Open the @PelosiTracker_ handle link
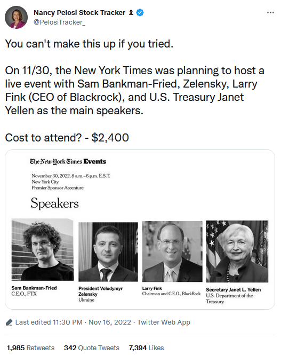The height and width of the screenshot is (355, 281). click(60, 22)
